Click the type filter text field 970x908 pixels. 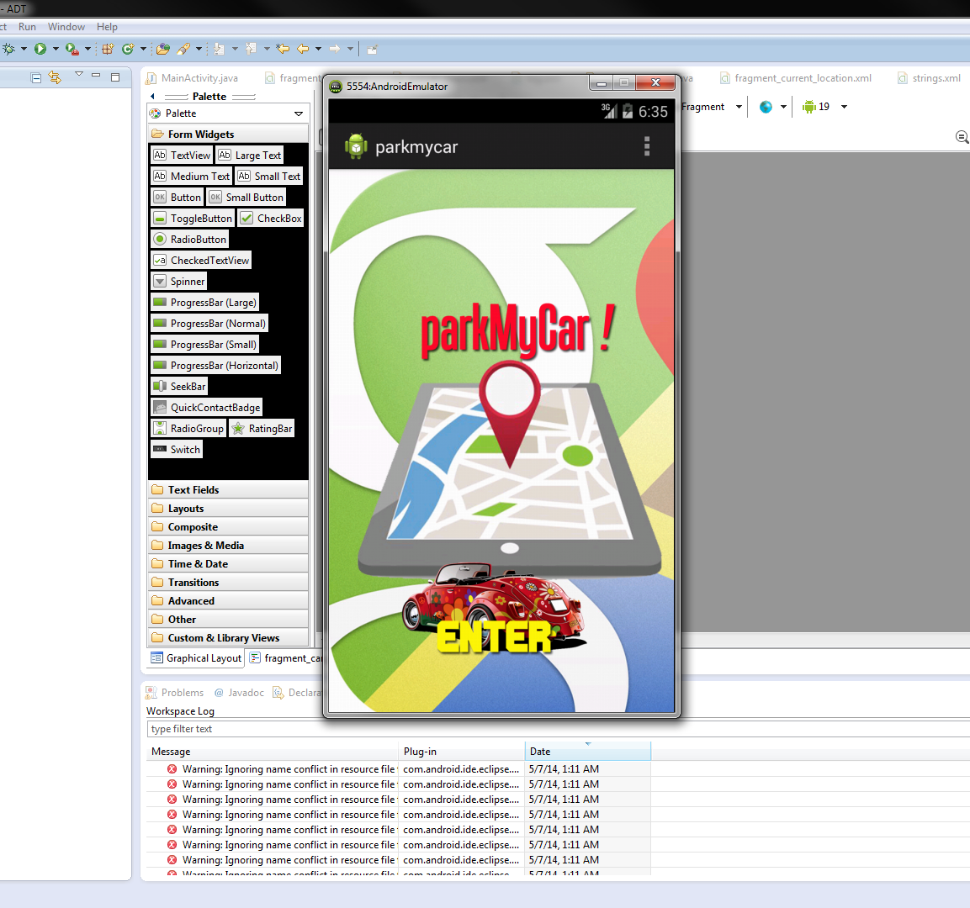point(558,729)
